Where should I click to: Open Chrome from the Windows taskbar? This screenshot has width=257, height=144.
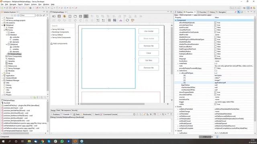(x=43, y=141)
